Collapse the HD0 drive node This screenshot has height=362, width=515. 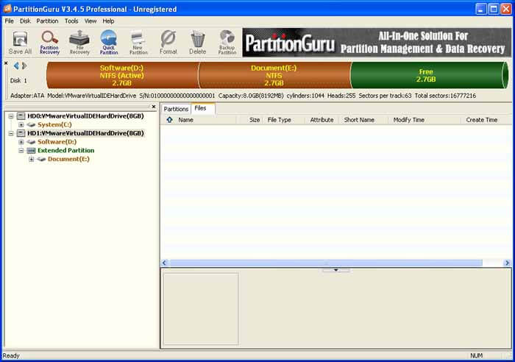coord(11,116)
